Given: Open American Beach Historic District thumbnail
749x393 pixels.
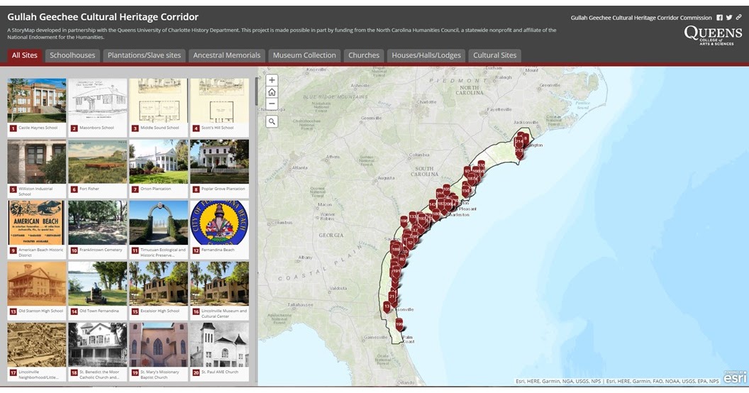Looking at the screenshot, I should [37, 229].
